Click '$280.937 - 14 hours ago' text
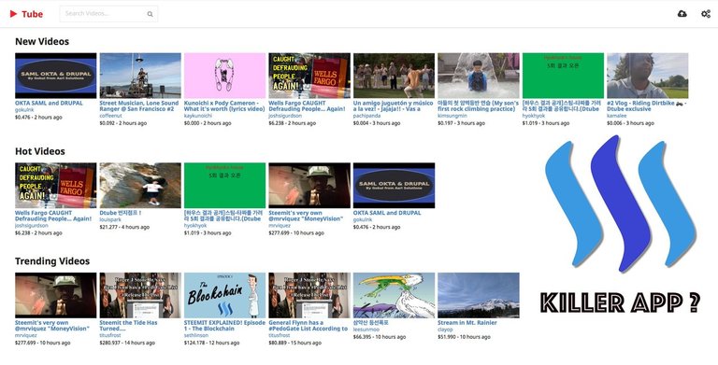 click(x=127, y=343)
